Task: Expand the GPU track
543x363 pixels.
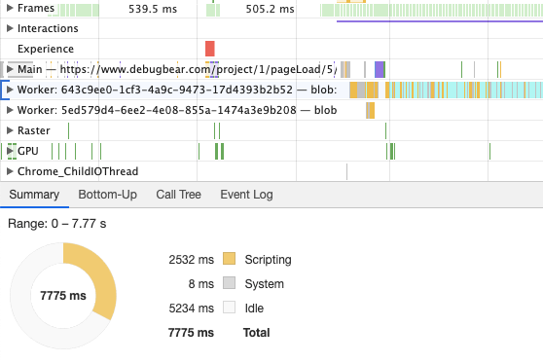Action: pyautogui.click(x=10, y=151)
